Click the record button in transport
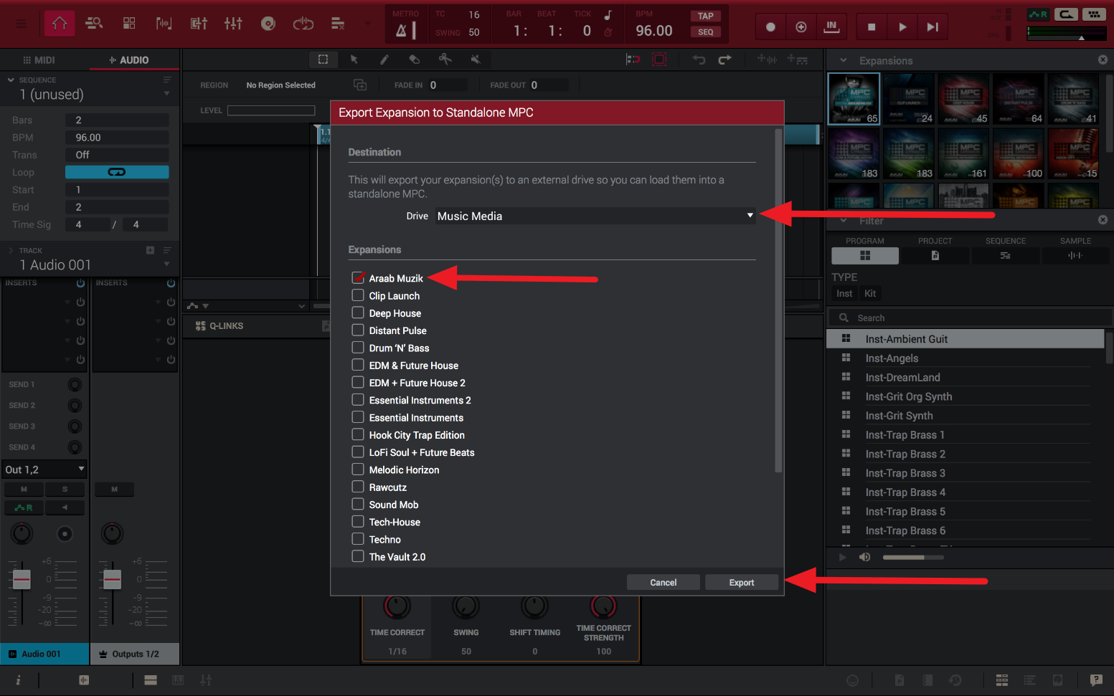This screenshot has width=1114, height=696. pos(770,27)
